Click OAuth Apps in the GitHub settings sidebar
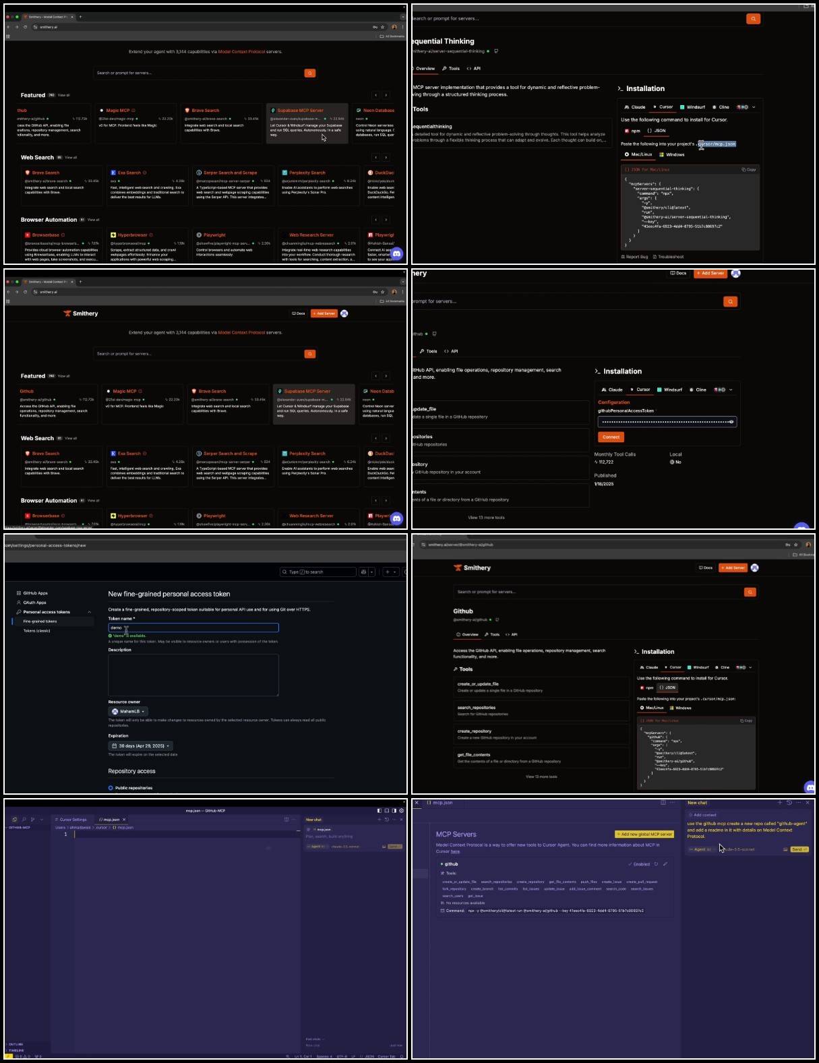The image size is (819, 1063). point(31,603)
